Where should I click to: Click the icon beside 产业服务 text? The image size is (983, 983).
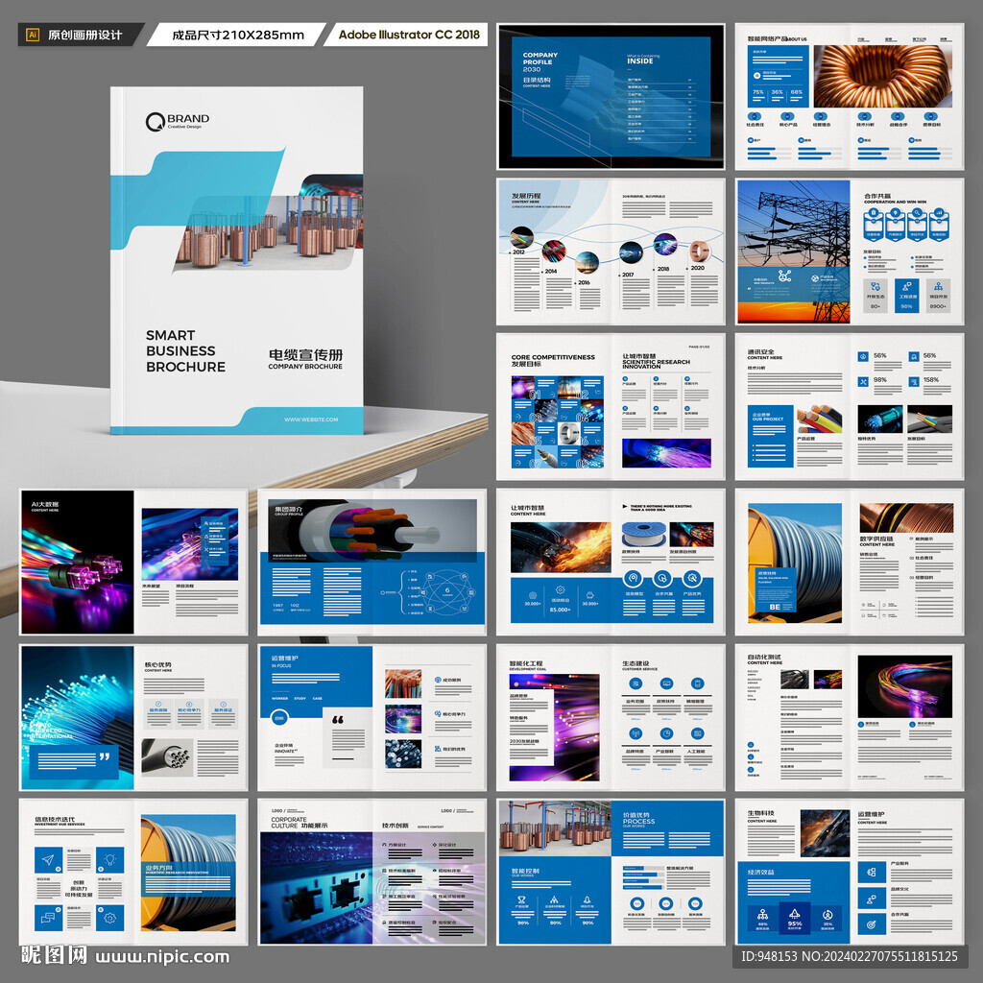(872, 872)
